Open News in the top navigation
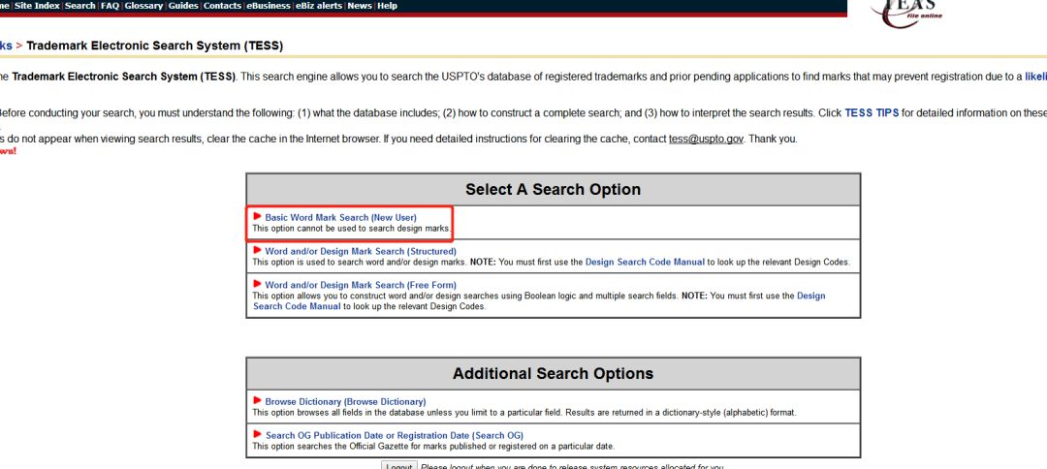The width and height of the screenshot is (1047, 469). (x=360, y=6)
